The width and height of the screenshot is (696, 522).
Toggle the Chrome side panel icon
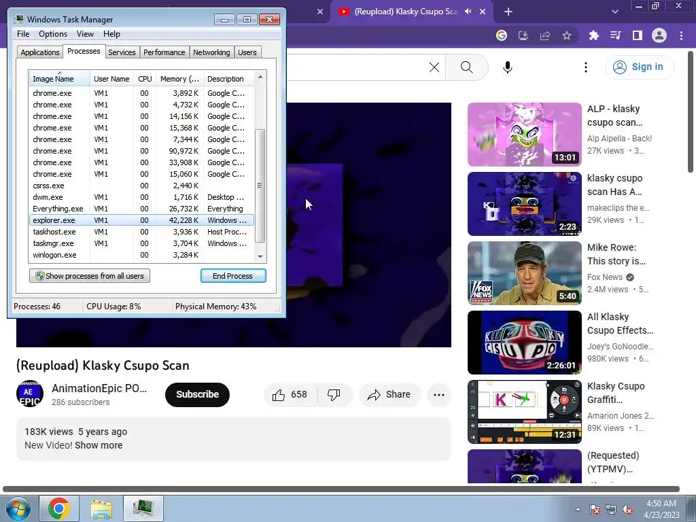coord(638,35)
